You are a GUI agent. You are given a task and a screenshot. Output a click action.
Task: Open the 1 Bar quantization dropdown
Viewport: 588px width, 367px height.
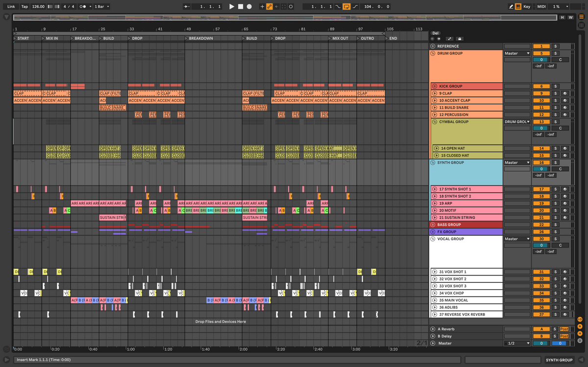click(101, 6)
